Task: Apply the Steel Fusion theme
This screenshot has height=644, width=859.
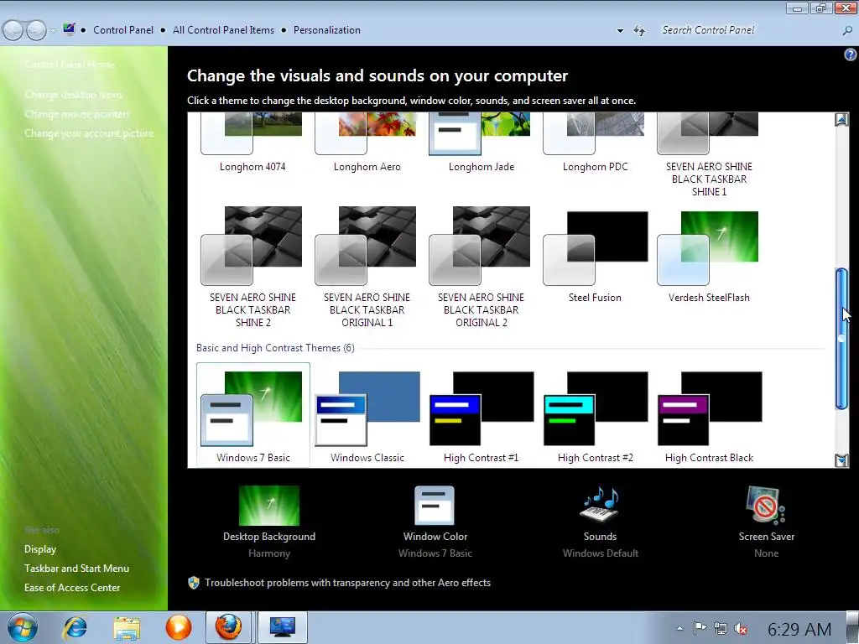Action: click(x=595, y=257)
